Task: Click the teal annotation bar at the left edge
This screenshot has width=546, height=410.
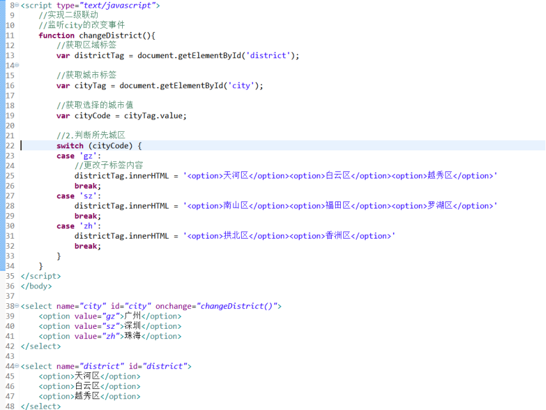Action: [2, 192]
